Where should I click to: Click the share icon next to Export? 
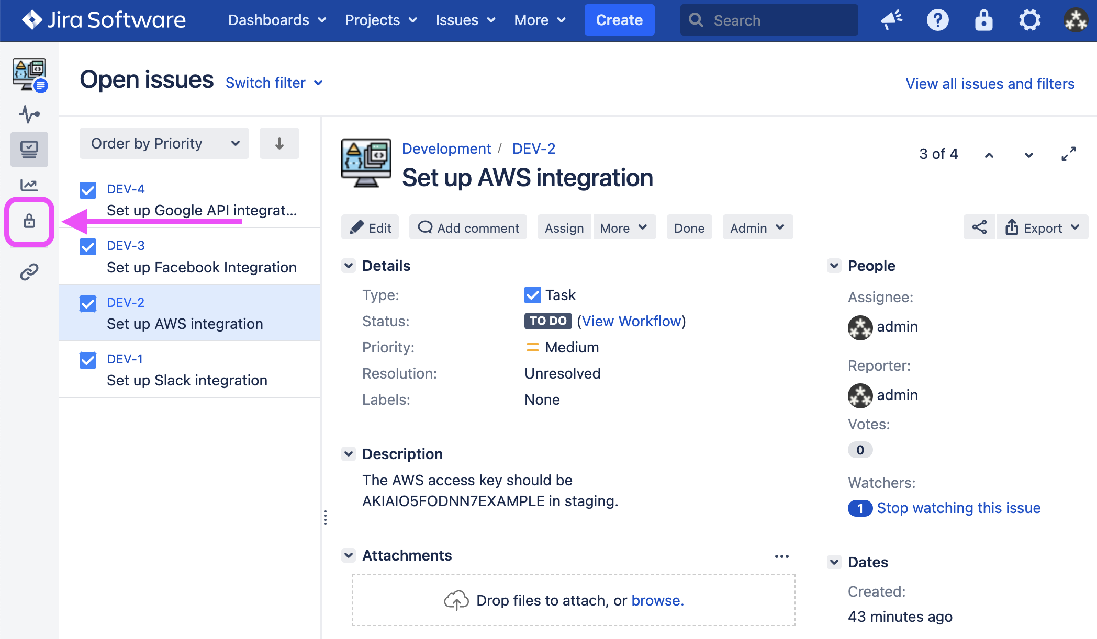979,227
